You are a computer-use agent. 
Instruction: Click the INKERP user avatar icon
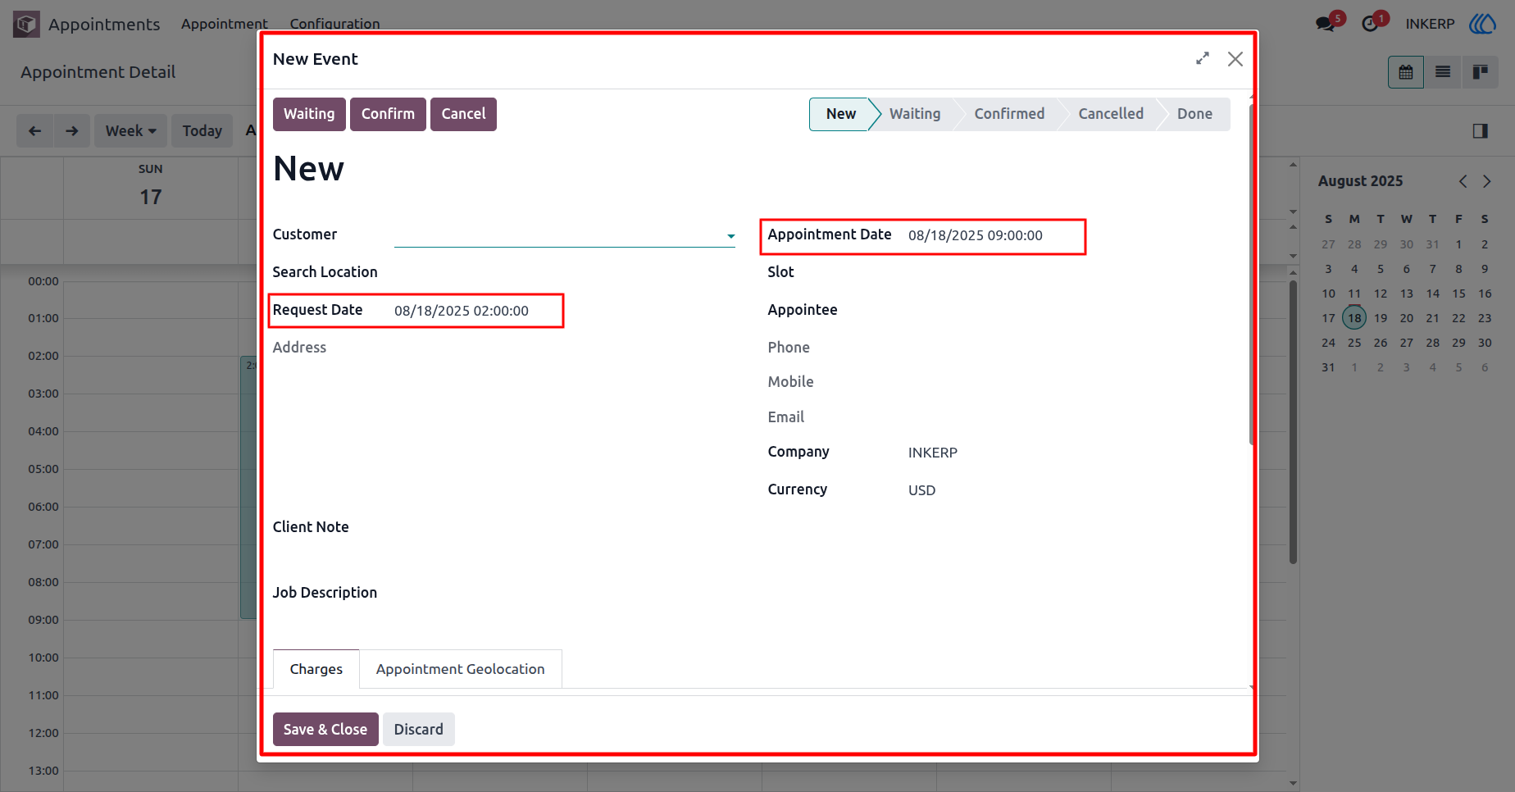coord(1482,24)
